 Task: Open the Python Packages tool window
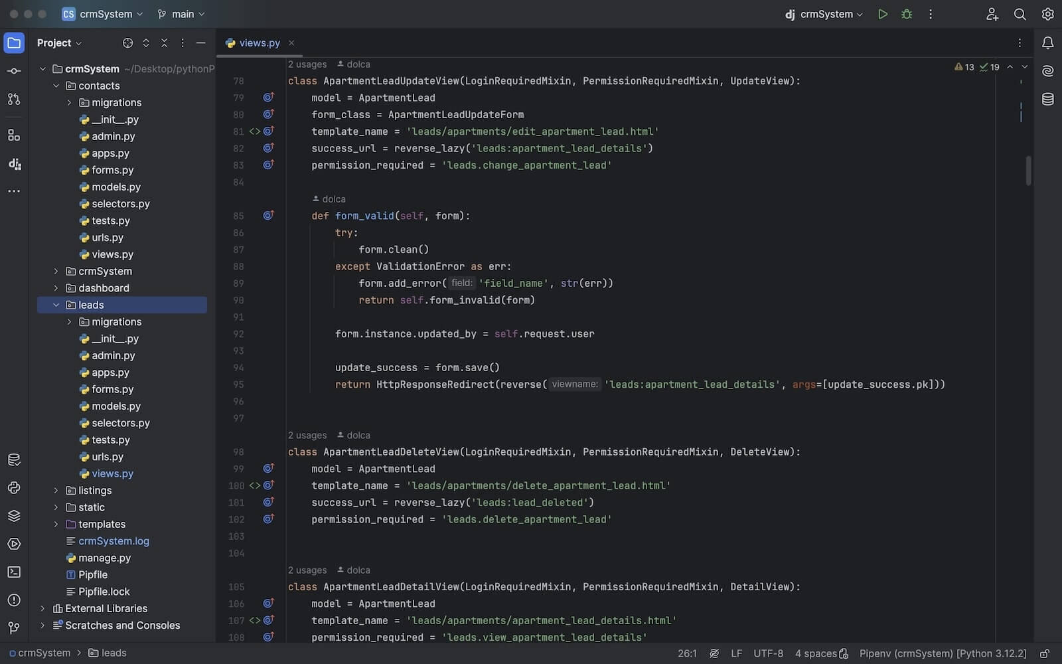(14, 516)
